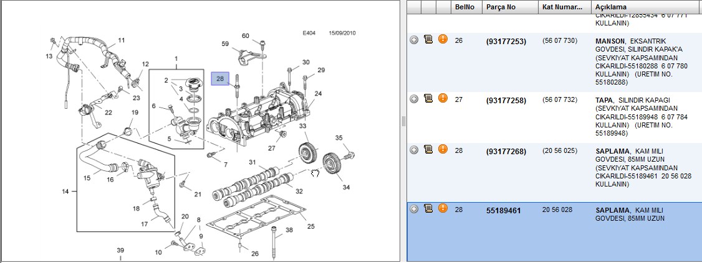The image size is (702, 263).
Task: Click callout number 16 in diagram
Action: pyautogui.click(x=110, y=179)
